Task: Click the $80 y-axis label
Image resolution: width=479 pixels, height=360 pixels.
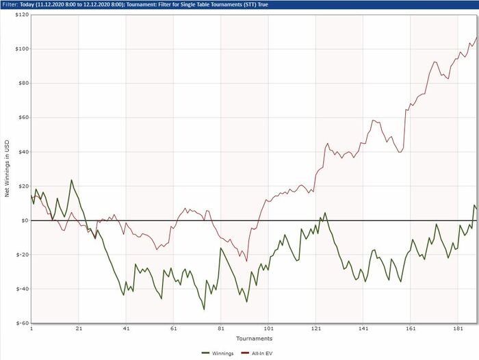Action: coord(23,83)
